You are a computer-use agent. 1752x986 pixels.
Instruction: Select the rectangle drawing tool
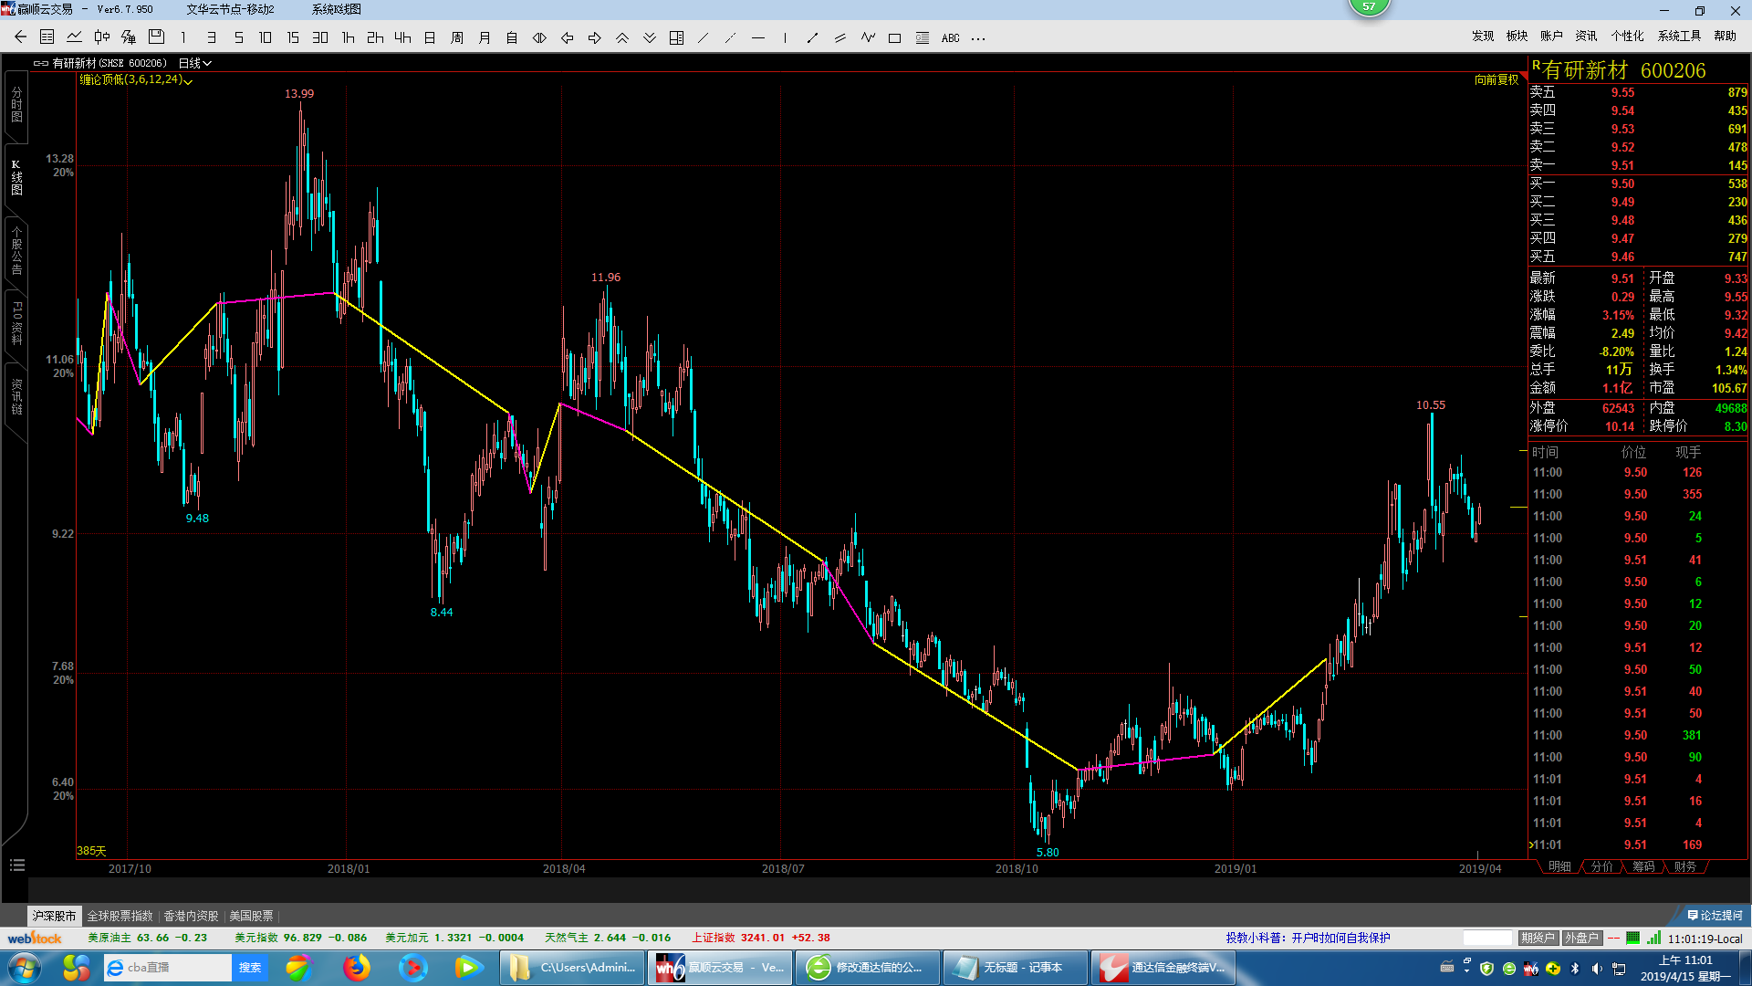click(894, 37)
